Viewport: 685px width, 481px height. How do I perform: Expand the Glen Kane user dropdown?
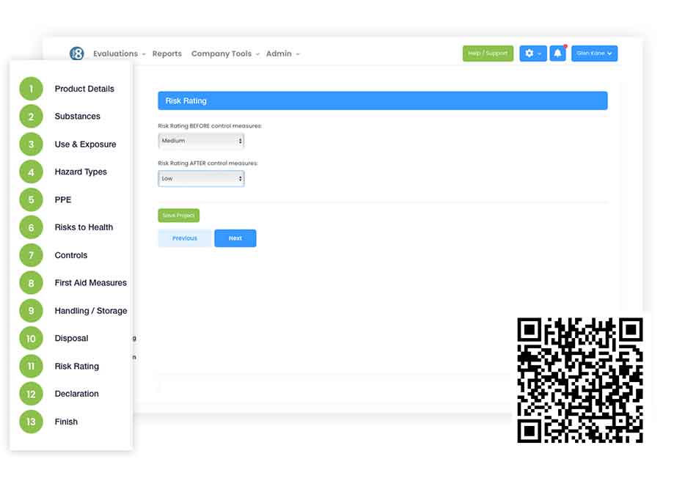point(594,54)
